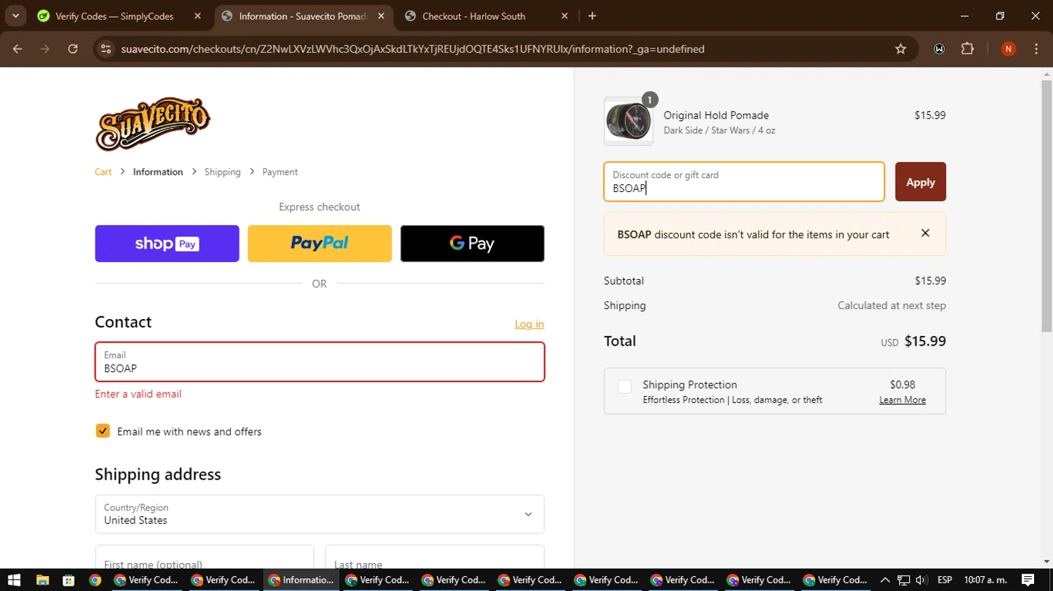This screenshot has height=591, width=1053.
Task: Bookmark this page with the star icon
Action: pyautogui.click(x=901, y=49)
